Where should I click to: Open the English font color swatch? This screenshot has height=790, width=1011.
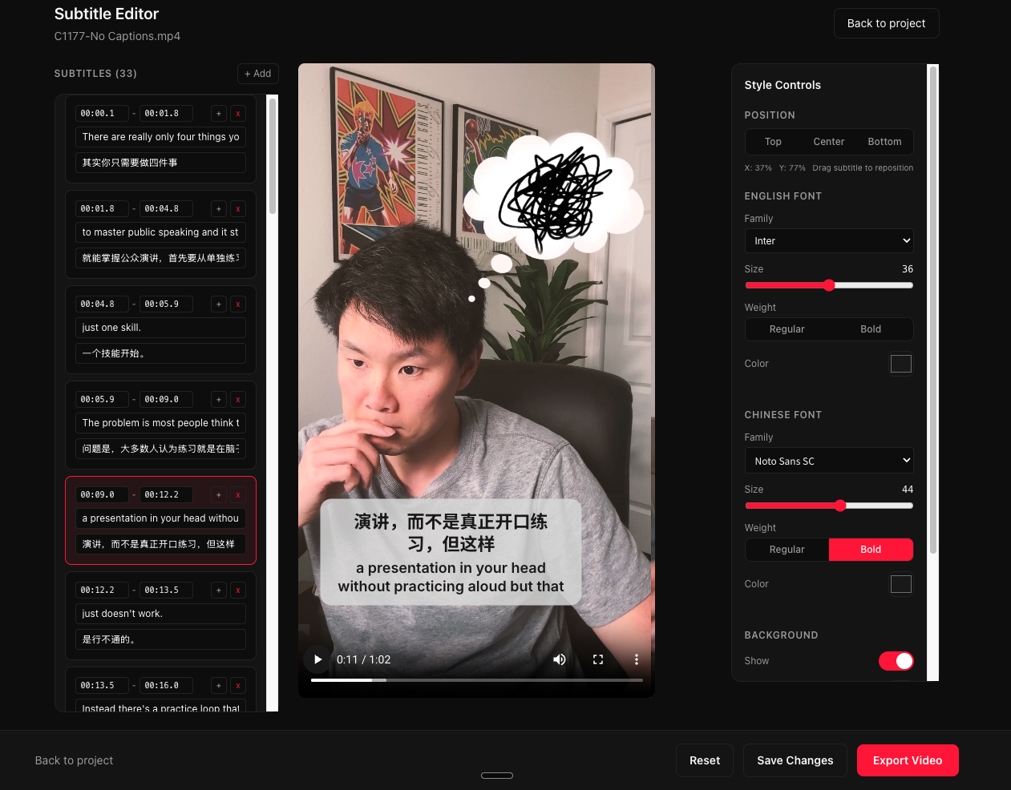coord(900,364)
